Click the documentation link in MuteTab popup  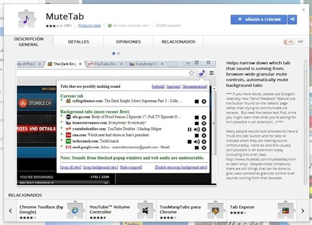(x=195, y=86)
